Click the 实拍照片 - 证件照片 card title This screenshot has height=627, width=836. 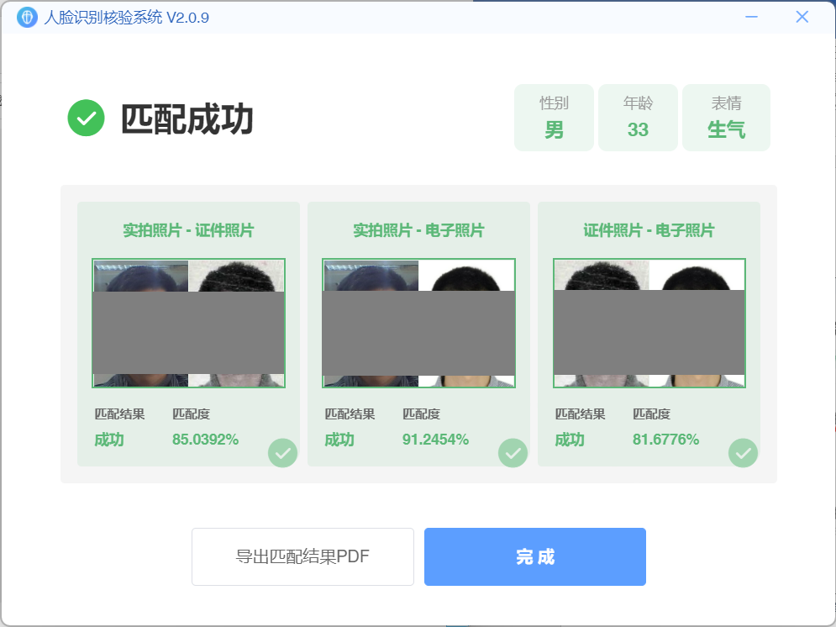click(189, 230)
